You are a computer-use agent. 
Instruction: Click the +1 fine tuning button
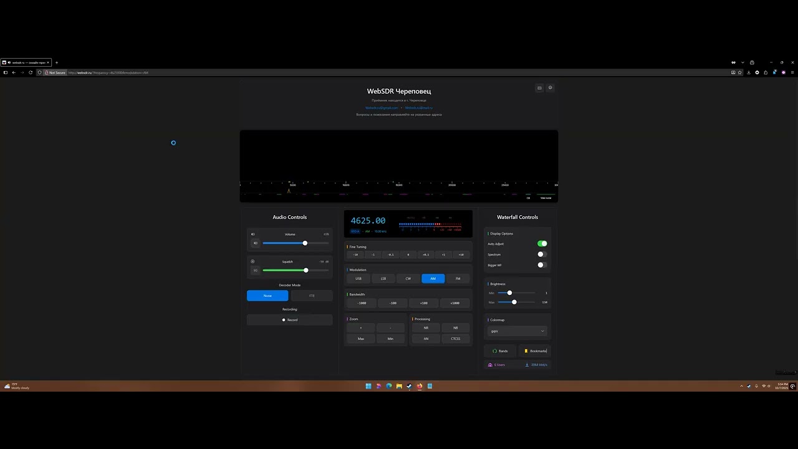click(x=443, y=254)
